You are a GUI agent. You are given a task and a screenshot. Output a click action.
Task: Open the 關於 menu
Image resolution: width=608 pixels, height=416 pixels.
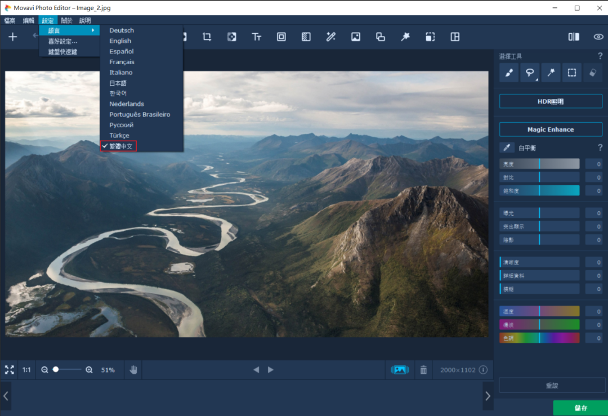click(x=66, y=21)
